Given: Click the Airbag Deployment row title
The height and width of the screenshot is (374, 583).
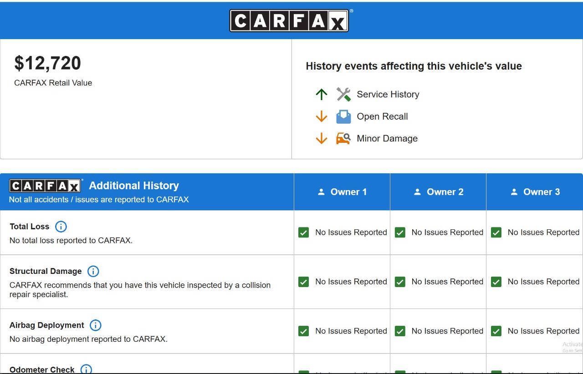Looking at the screenshot, I should (47, 325).
